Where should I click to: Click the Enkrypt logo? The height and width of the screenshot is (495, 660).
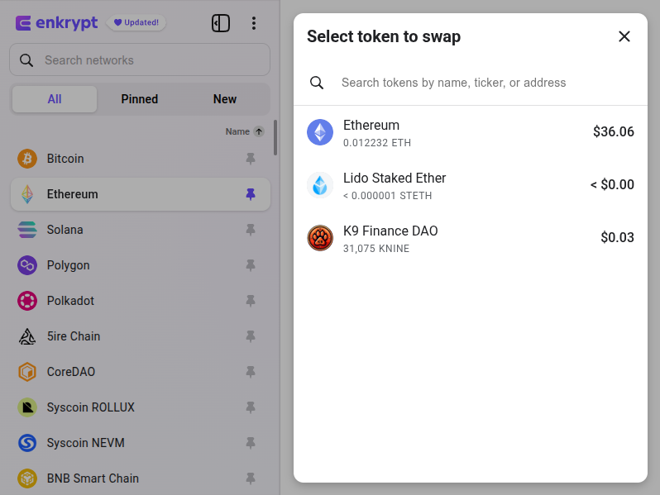click(x=56, y=22)
